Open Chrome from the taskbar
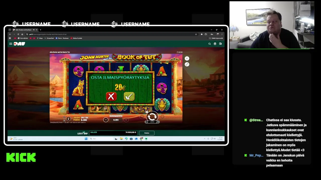Screen dimensions: 321x180 [141, 139]
